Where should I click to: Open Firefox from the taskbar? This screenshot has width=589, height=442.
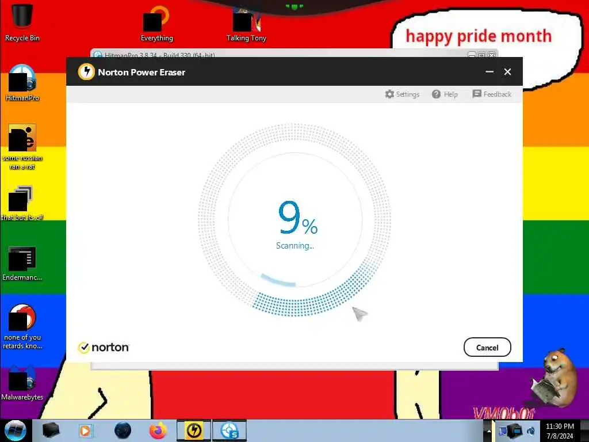pos(158,430)
